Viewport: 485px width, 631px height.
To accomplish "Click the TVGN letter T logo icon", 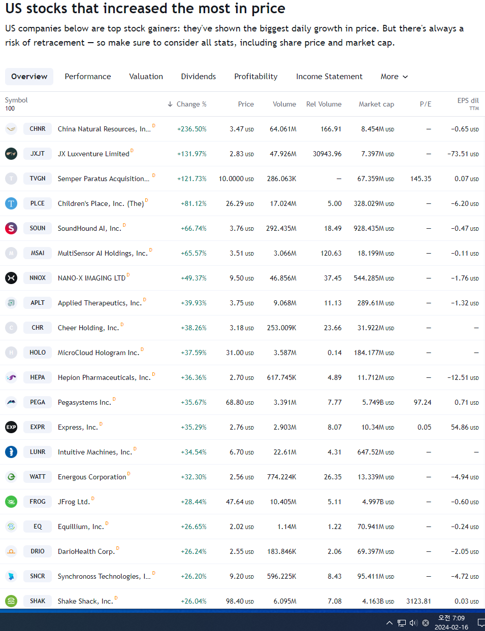I will pos(11,179).
